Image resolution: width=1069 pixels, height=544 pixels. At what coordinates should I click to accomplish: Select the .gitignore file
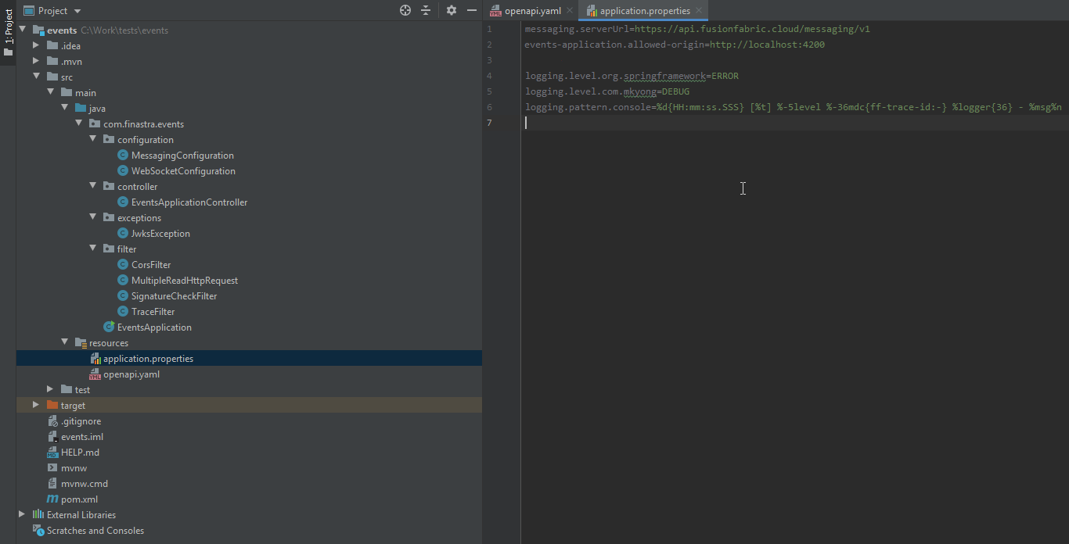tap(81, 421)
